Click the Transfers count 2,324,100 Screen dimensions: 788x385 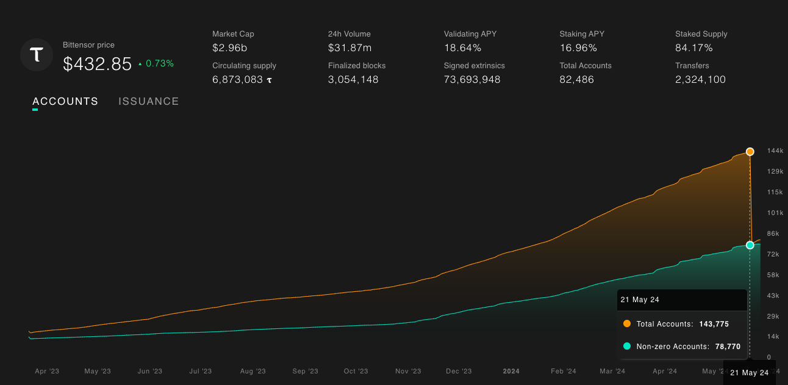click(700, 79)
